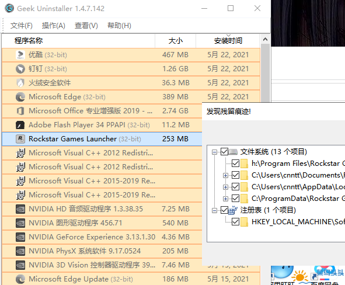Click the 253 MB size cell
The height and width of the screenshot is (285, 345).
(175, 139)
